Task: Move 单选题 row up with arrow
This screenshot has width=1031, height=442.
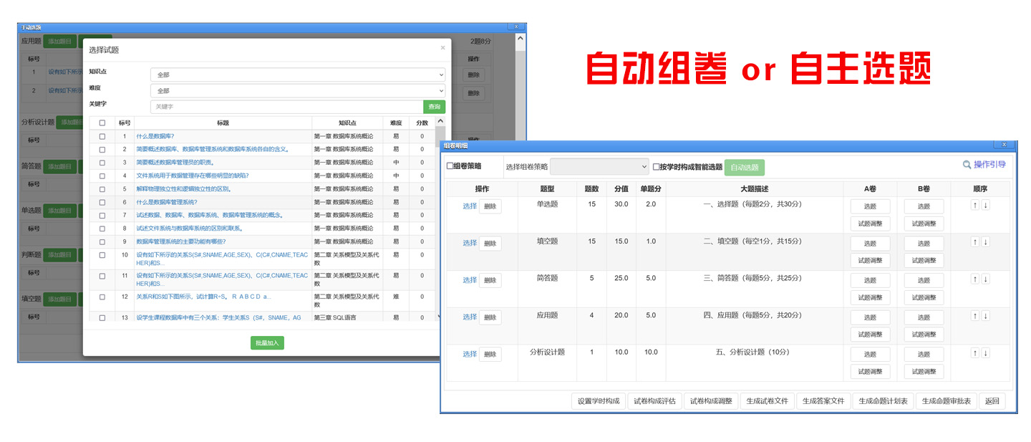Action: click(x=974, y=205)
